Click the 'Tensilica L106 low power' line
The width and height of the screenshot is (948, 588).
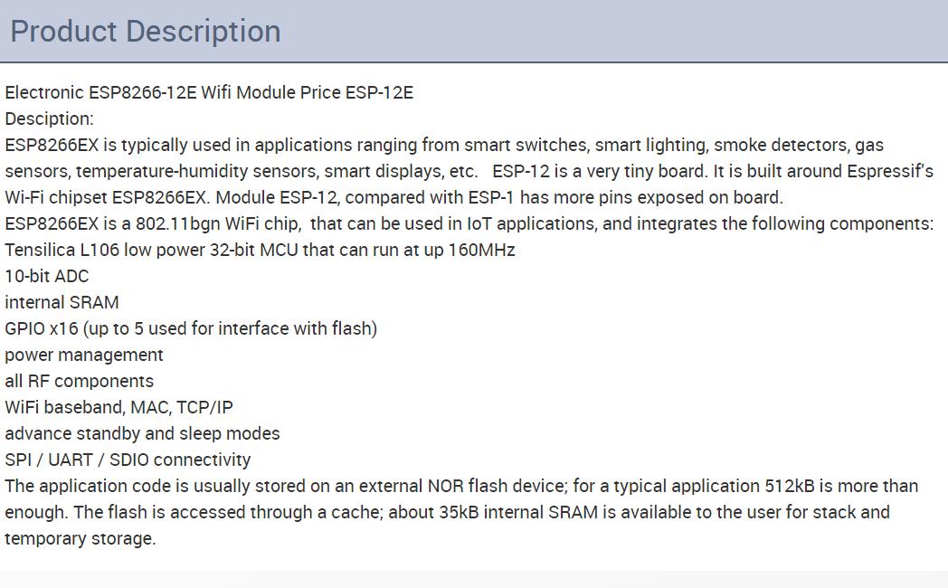(x=260, y=251)
